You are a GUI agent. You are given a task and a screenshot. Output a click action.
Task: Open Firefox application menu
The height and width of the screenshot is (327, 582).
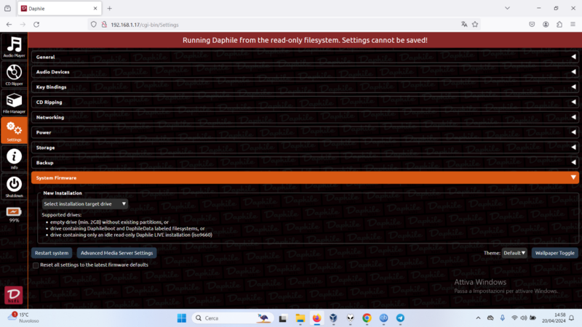click(573, 25)
